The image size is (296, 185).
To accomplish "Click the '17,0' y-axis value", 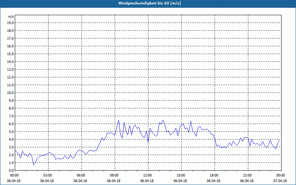I will (11, 38).
